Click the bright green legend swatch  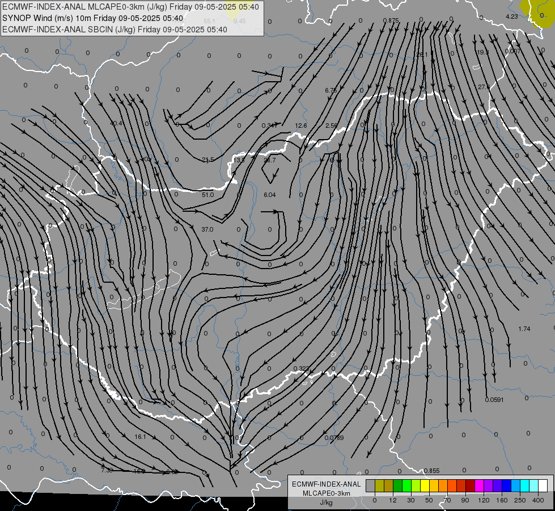pos(406,485)
